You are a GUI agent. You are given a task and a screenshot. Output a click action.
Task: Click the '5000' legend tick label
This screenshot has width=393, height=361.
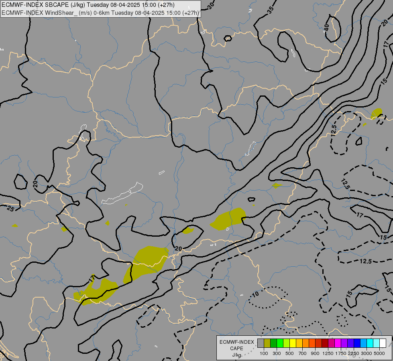click(x=379, y=353)
